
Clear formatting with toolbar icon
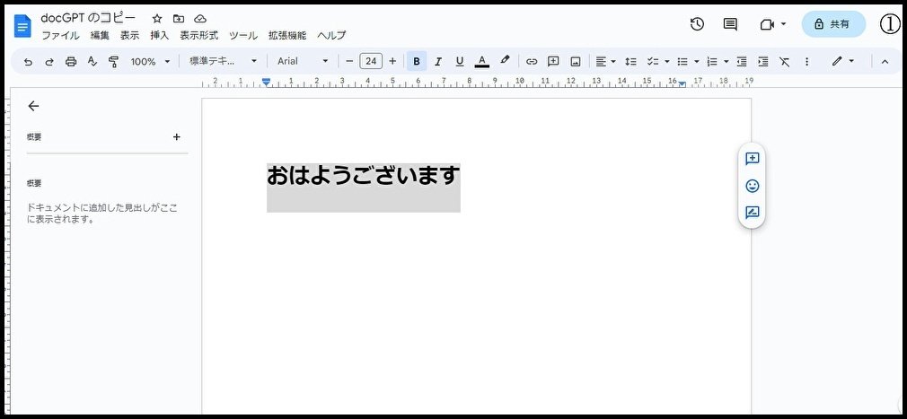784,61
